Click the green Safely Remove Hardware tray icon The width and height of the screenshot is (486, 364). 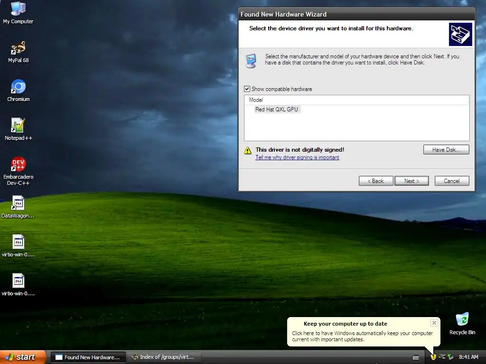[450, 357]
